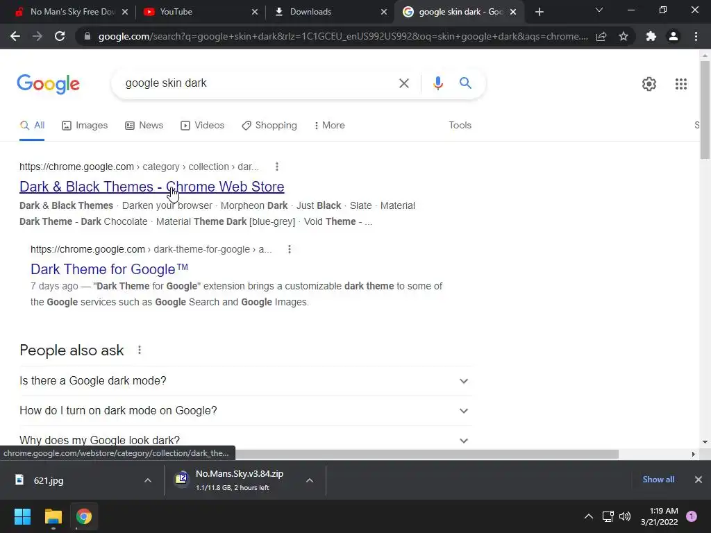
Task: Expand options for No.Mans.Sky.v3.84.zip download
Action: (x=310, y=480)
